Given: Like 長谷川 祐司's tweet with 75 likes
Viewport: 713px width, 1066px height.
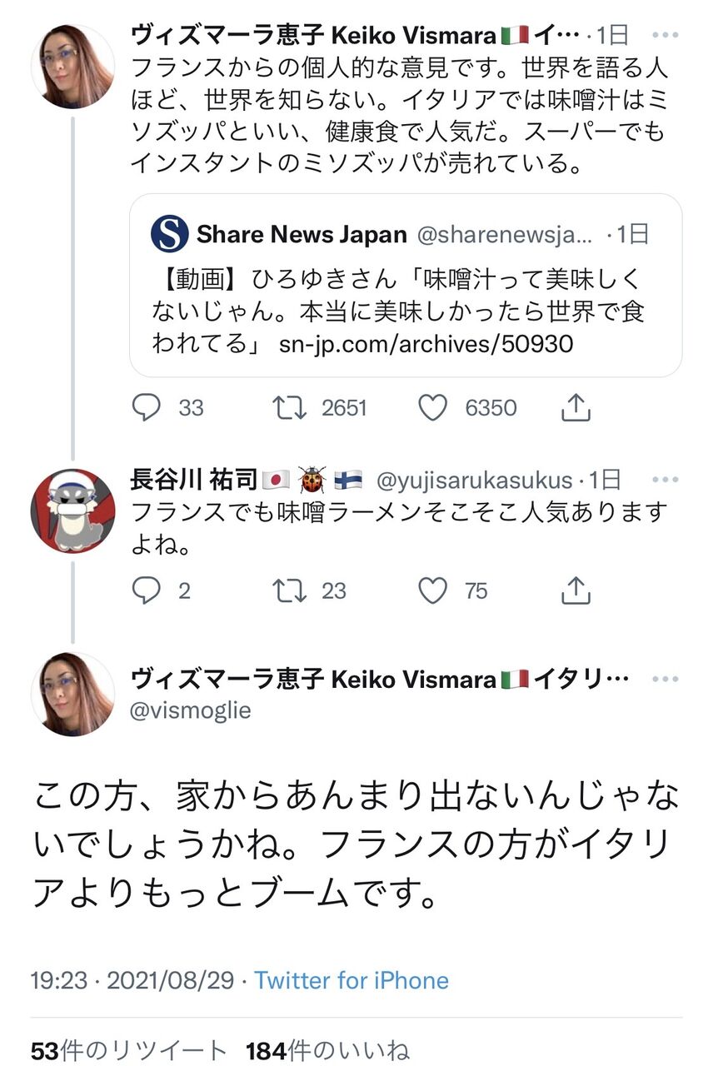Looking at the screenshot, I should pyautogui.click(x=432, y=590).
